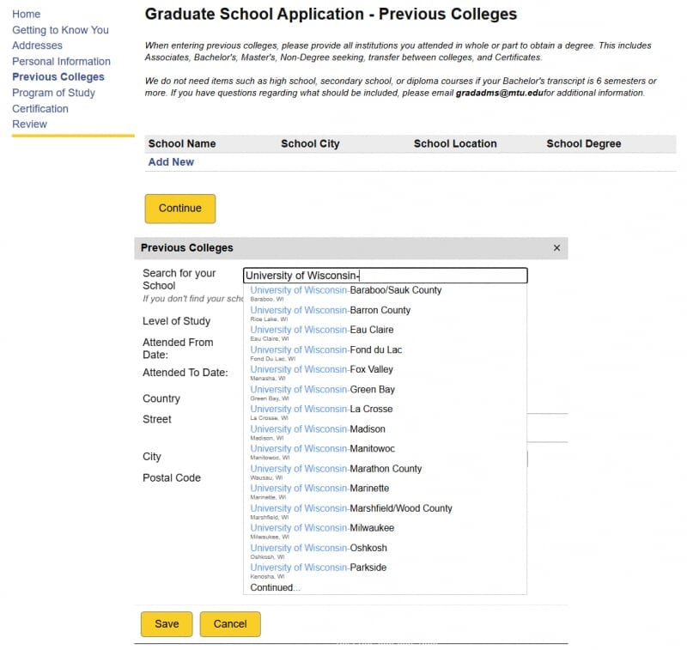Pick University of Wisconsin-Parkside
Screen dimensions: 687x650
pos(385,571)
